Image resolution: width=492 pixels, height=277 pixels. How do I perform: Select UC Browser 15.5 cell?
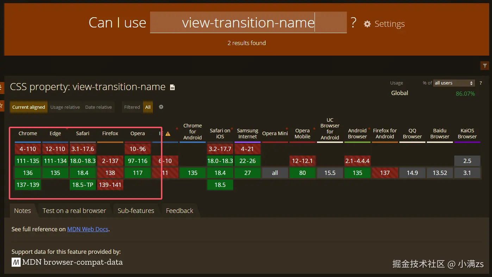tap(330, 173)
